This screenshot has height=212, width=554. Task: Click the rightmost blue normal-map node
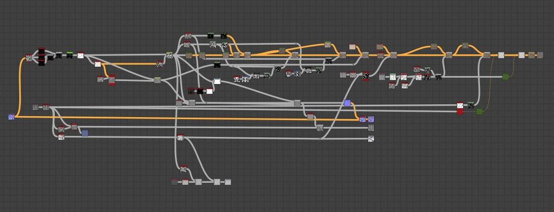coord(371,119)
